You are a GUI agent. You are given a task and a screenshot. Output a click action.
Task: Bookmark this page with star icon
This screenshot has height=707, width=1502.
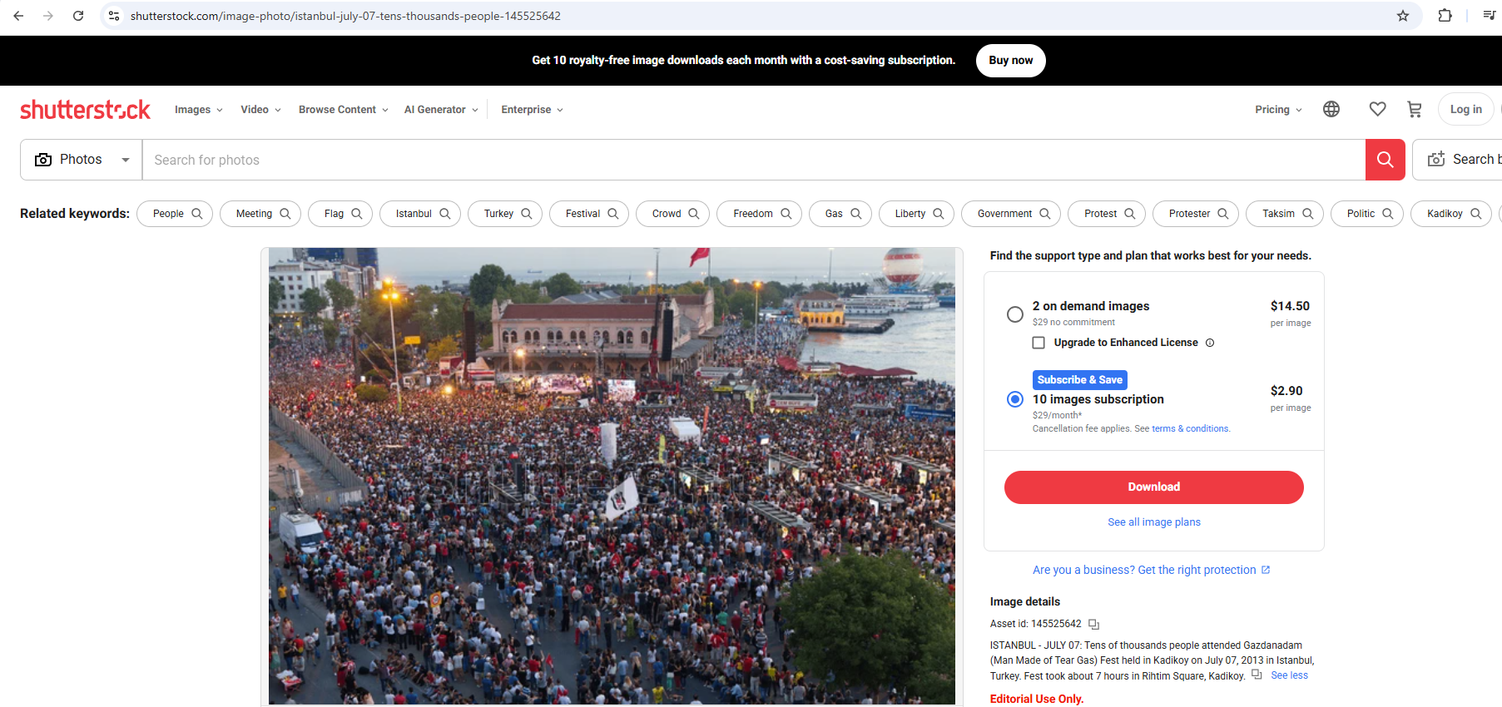point(1403,16)
